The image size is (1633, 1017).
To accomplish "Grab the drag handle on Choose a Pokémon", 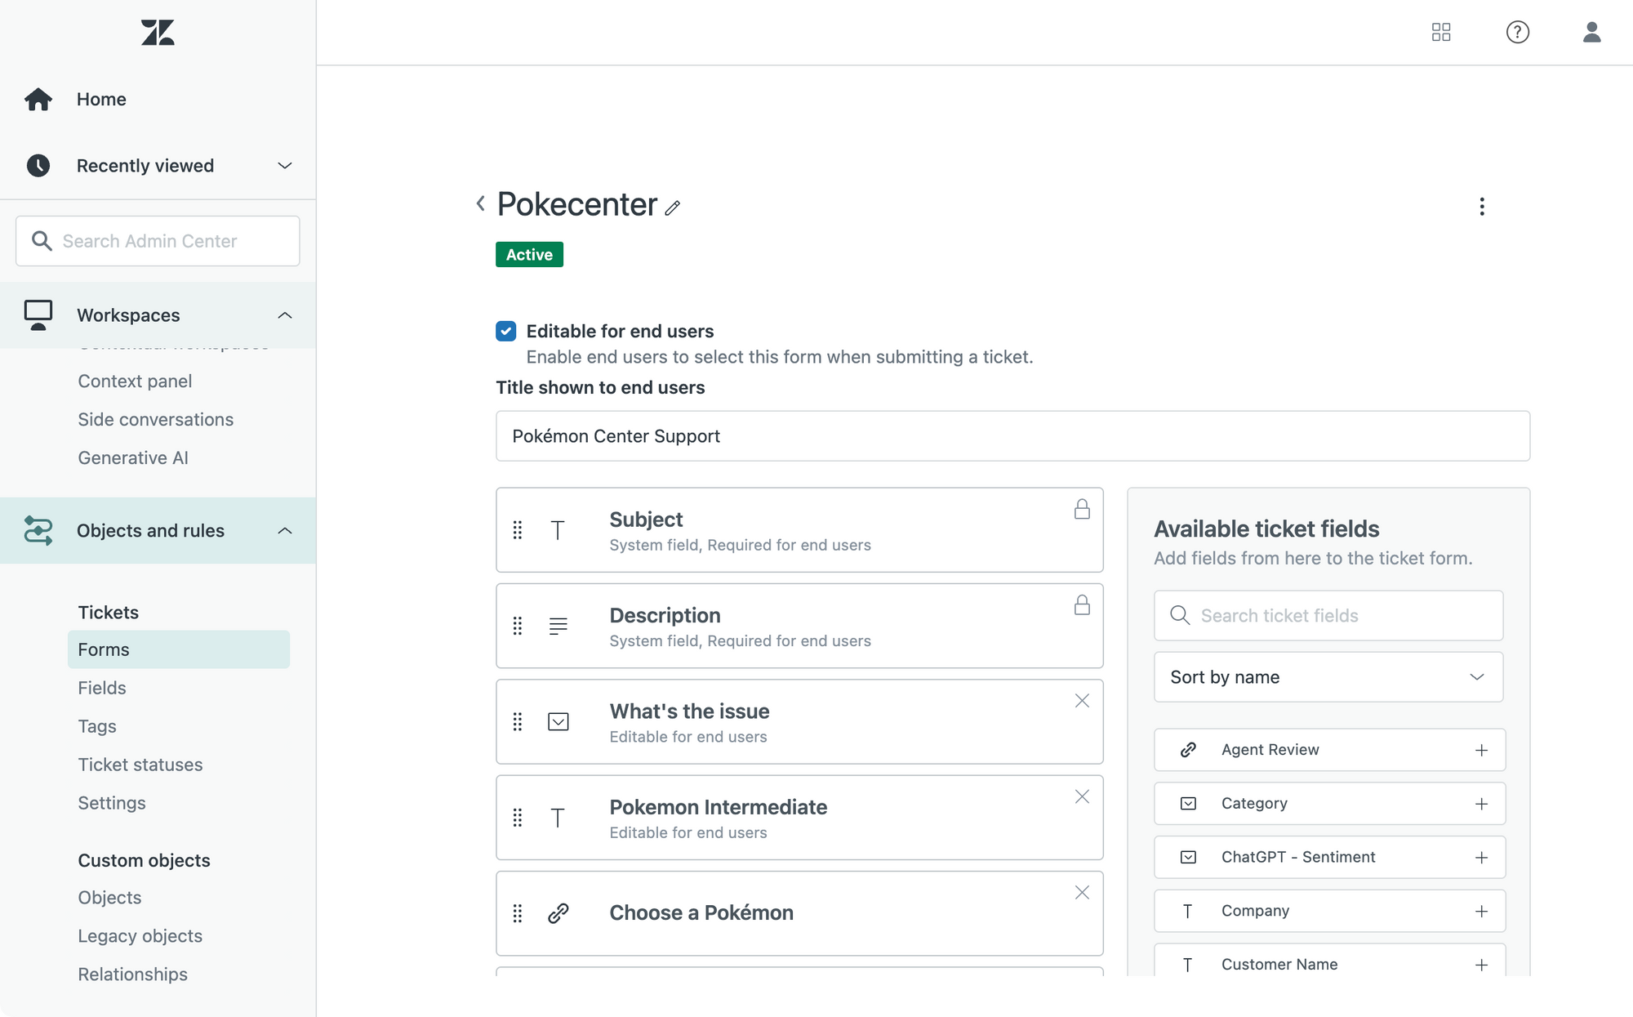I will coord(517,913).
